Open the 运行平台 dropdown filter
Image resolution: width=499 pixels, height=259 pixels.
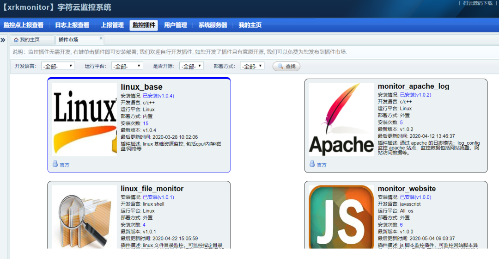coord(127,66)
